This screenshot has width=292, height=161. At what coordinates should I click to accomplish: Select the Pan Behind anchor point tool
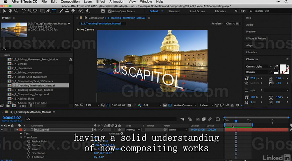35,11
